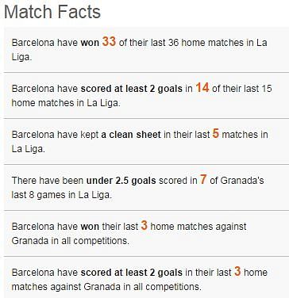This screenshot has height=298, width=289.
Task: Click the bold won before their last 3
Action: pos(90,227)
